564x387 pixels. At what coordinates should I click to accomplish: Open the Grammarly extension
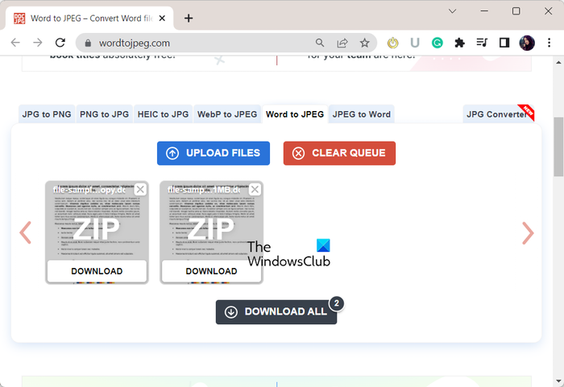pos(437,43)
